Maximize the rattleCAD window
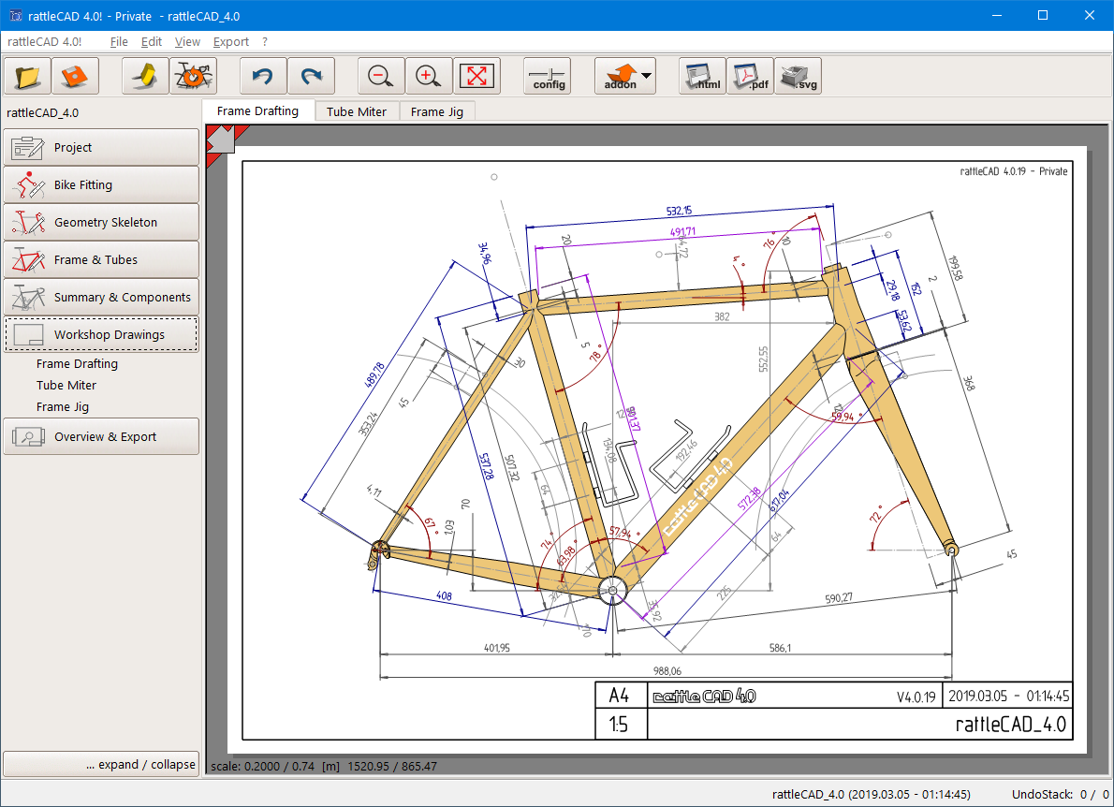The image size is (1114, 807). [x=1043, y=16]
